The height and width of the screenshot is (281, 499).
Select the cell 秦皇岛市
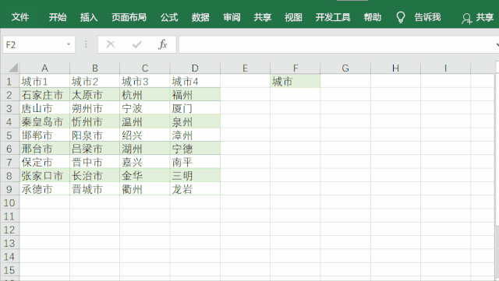pyautogui.click(x=44, y=121)
